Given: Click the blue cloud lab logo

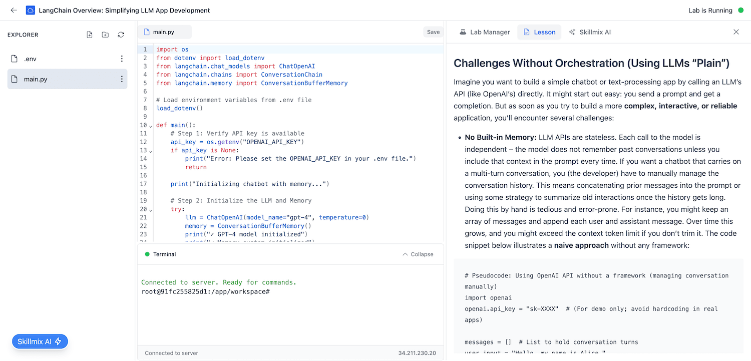Looking at the screenshot, I should pyautogui.click(x=31, y=10).
